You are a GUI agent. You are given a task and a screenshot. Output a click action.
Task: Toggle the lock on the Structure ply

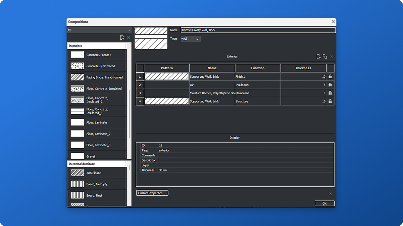pos(330,101)
